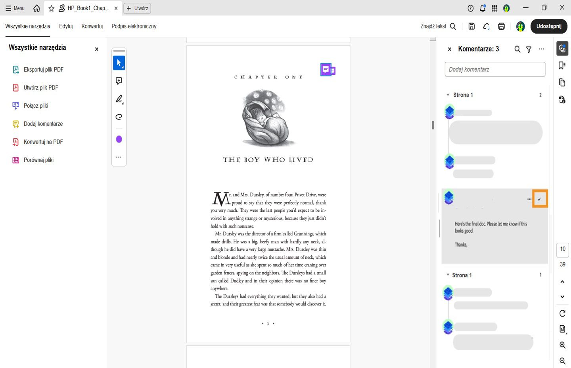Open the page fit display options icon
This screenshot has width=571, height=368.
562,329
